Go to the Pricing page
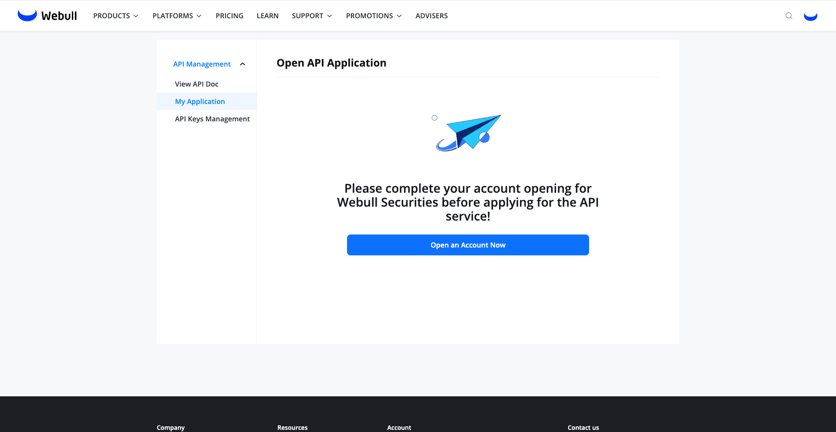Viewport: 836px width, 432px height. point(229,16)
